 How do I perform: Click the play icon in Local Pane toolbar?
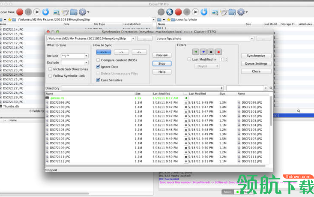click(37, 12)
